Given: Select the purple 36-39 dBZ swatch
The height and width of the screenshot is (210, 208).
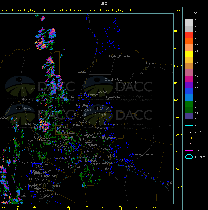Looking at the screenshot, I should tap(189, 85).
